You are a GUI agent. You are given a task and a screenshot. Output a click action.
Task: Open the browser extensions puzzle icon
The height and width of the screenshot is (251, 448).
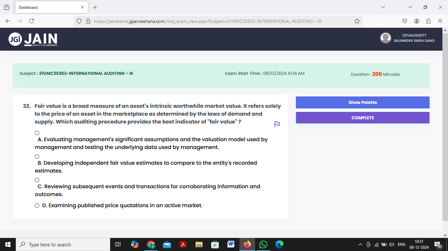tap(428, 21)
